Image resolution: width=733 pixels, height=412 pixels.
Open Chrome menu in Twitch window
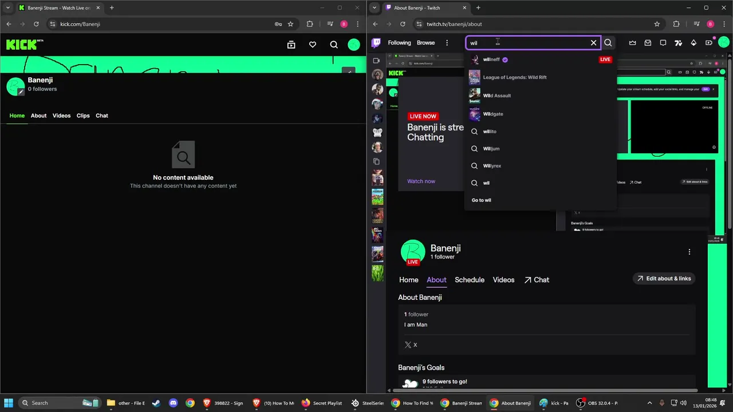[x=724, y=24]
